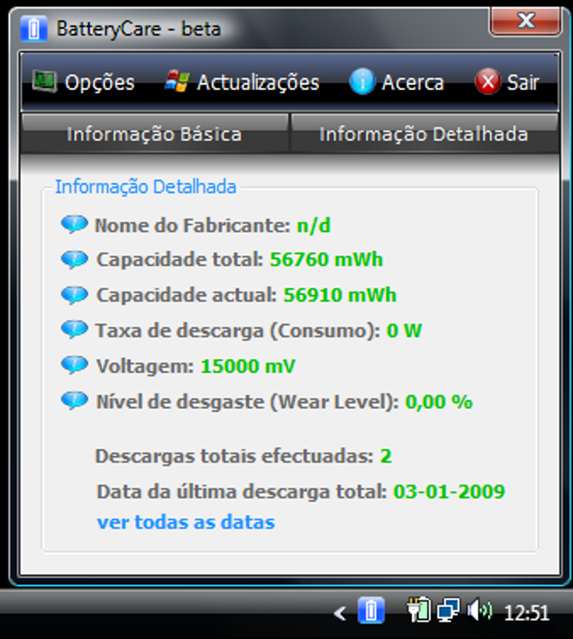Click the discharge rate value '0 W'

tap(404, 330)
